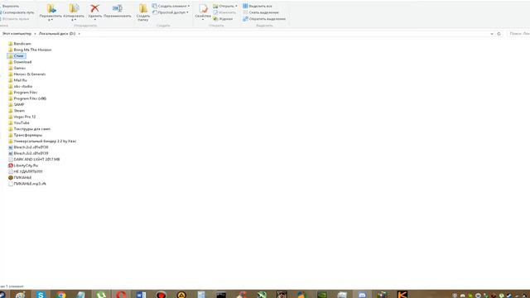Select the Download folder

[x=20, y=62]
